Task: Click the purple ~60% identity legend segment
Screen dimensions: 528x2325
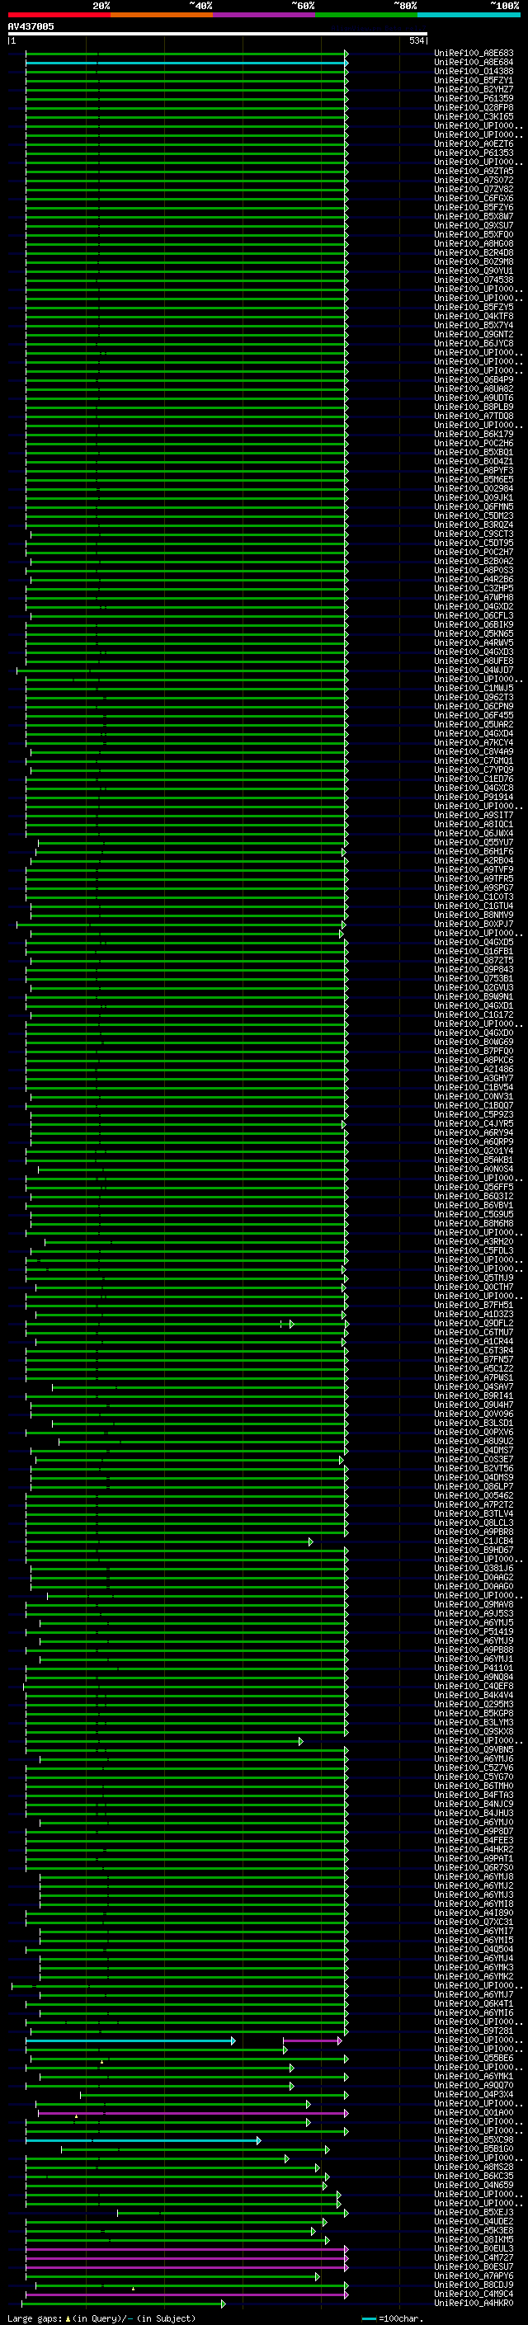Action: pos(263,15)
